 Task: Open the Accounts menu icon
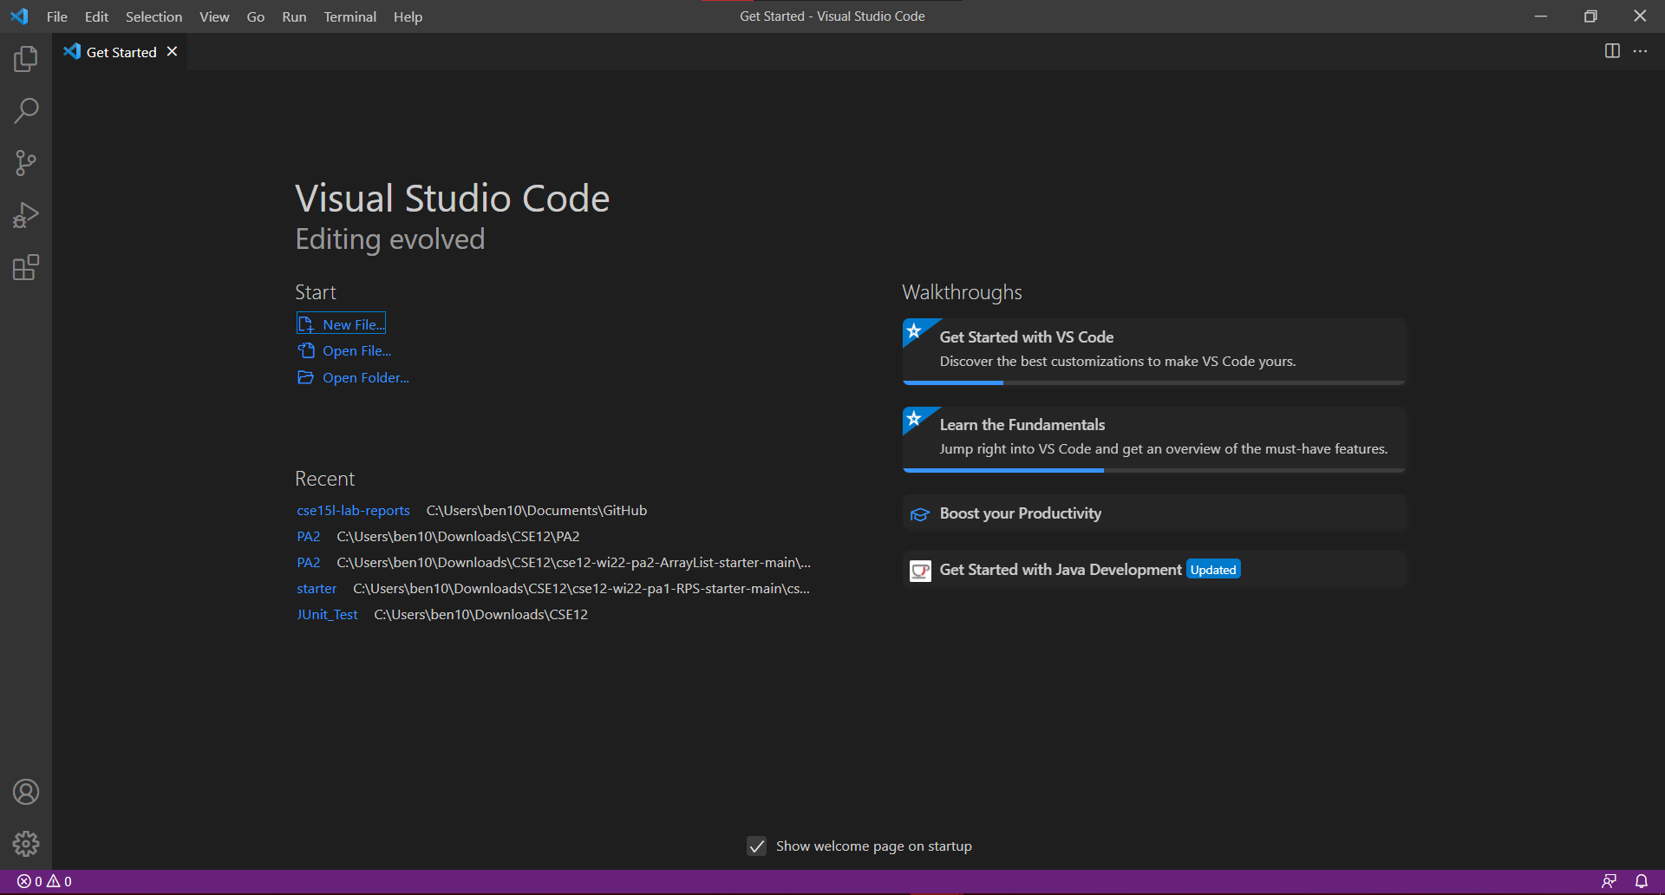click(x=26, y=792)
